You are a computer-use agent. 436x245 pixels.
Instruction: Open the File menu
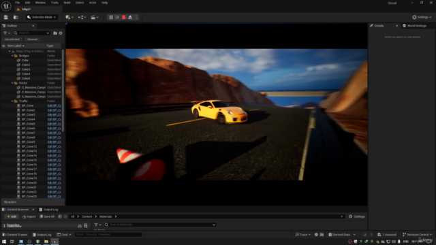pos(17,3)
